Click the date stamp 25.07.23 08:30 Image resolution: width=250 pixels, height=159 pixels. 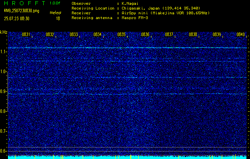click(x=17, y=19)
